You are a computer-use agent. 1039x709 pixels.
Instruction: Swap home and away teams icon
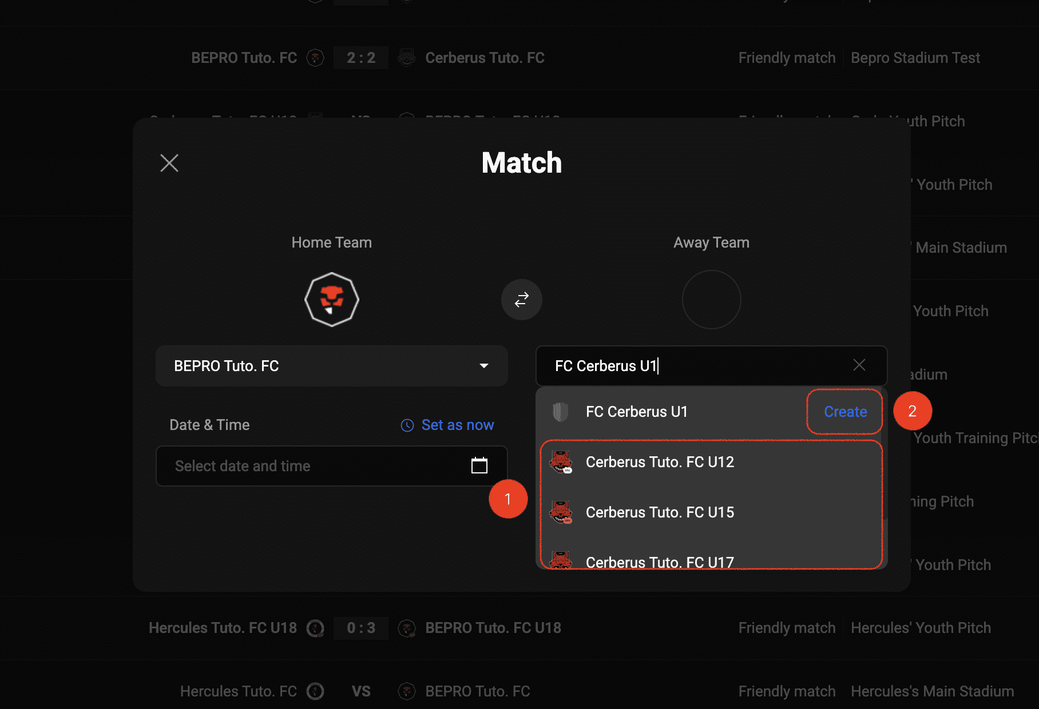tap(522, 300)
